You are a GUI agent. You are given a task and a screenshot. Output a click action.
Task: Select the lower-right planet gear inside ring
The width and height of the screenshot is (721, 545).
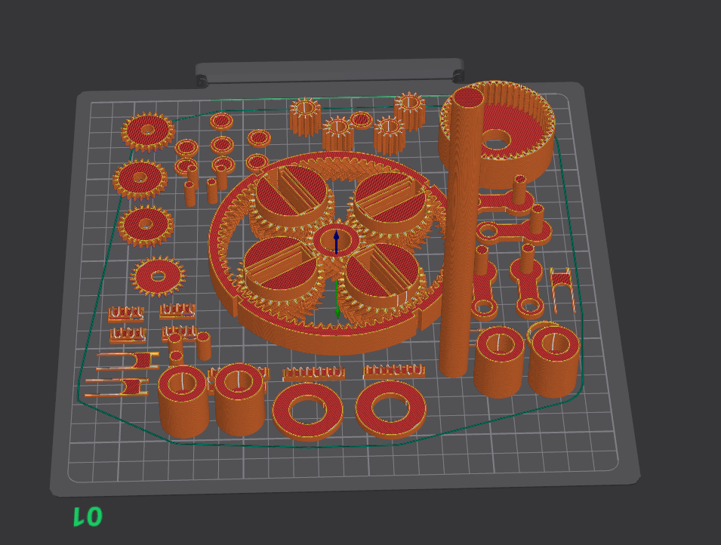tap(382, 273)
